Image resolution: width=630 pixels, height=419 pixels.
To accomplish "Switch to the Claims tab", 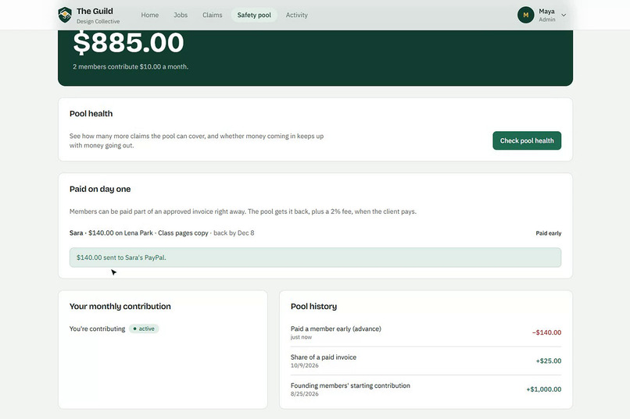I will (212, 15).
